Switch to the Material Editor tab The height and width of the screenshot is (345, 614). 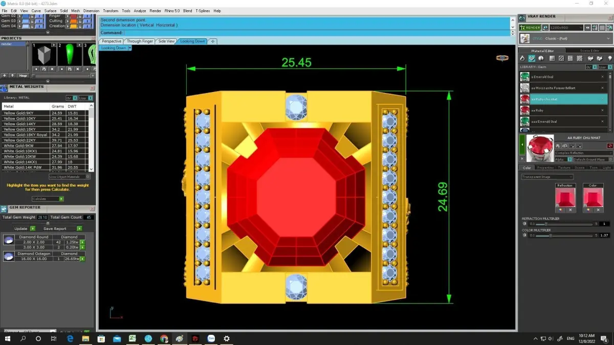point(542,51)
